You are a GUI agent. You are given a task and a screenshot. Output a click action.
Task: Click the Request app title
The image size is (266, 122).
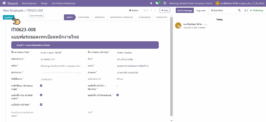[x=13, y=4]
